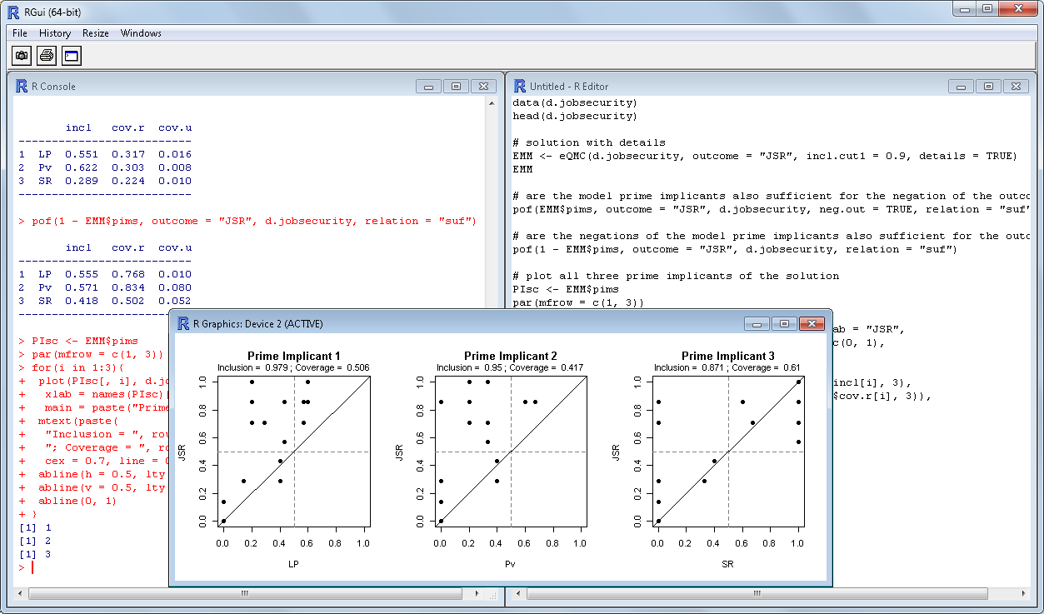Click the R Editor horizontal scrollbar thumb

(757, 594)
